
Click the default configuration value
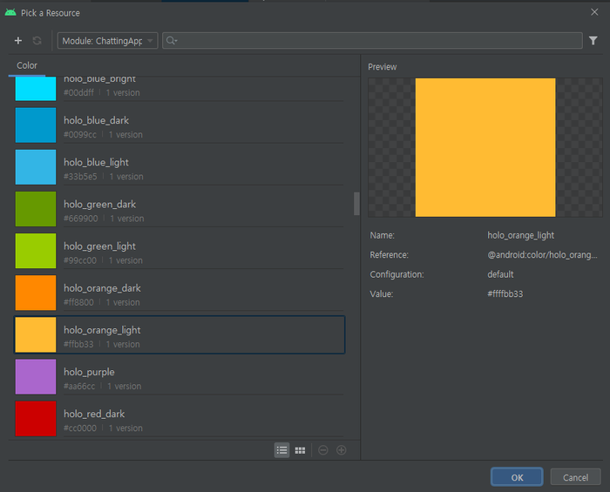click(x=500, y=274)
